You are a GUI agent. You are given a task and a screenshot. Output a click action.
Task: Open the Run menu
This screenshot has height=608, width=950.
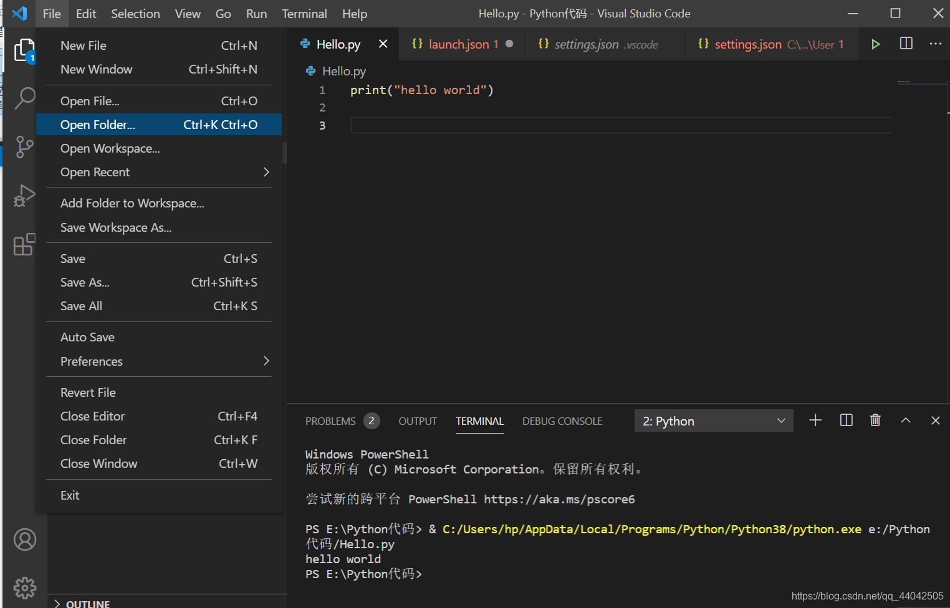[256, 14]
